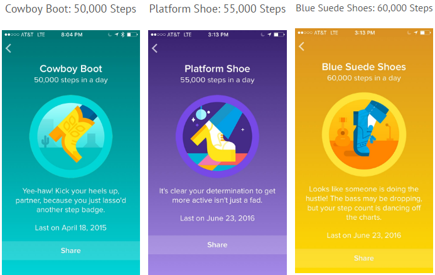Tap the Platform Shoe badge title

pyautogui.click(x=217, y=68)
